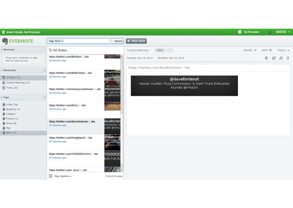Click the copy note icon
Image resolution: width=293 pixels, height=208 pixels.
click(x=274, y=58)
